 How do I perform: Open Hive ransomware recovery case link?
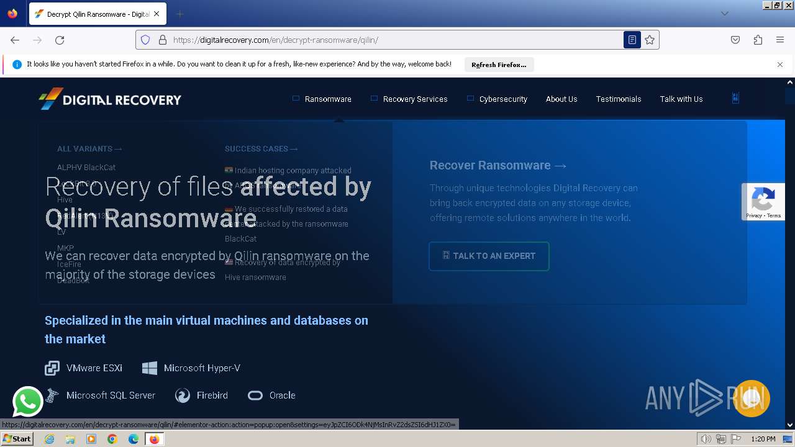(x=283, y=269)
